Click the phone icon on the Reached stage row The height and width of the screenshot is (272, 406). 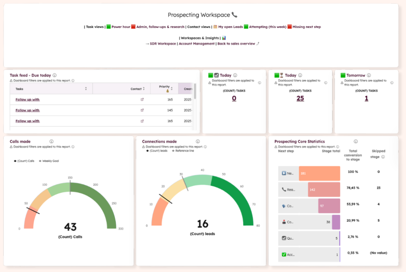[283, 190]
